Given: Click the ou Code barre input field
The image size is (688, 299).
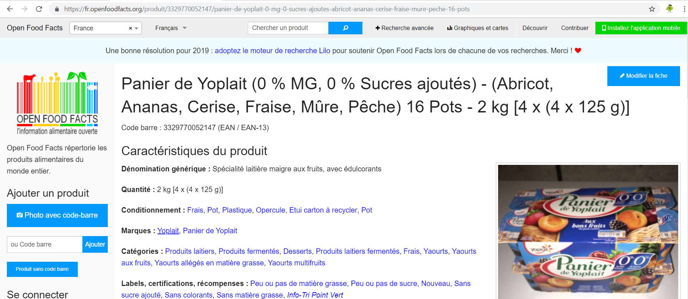Looking at the screenshot, I should [44, 244].
